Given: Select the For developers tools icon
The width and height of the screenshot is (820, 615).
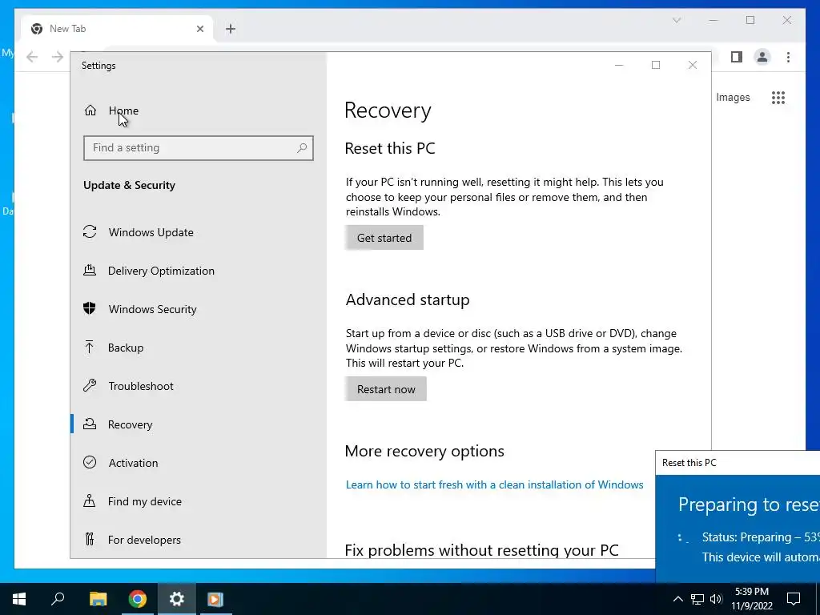Looking at the screenshot, I should coord(90,539).
